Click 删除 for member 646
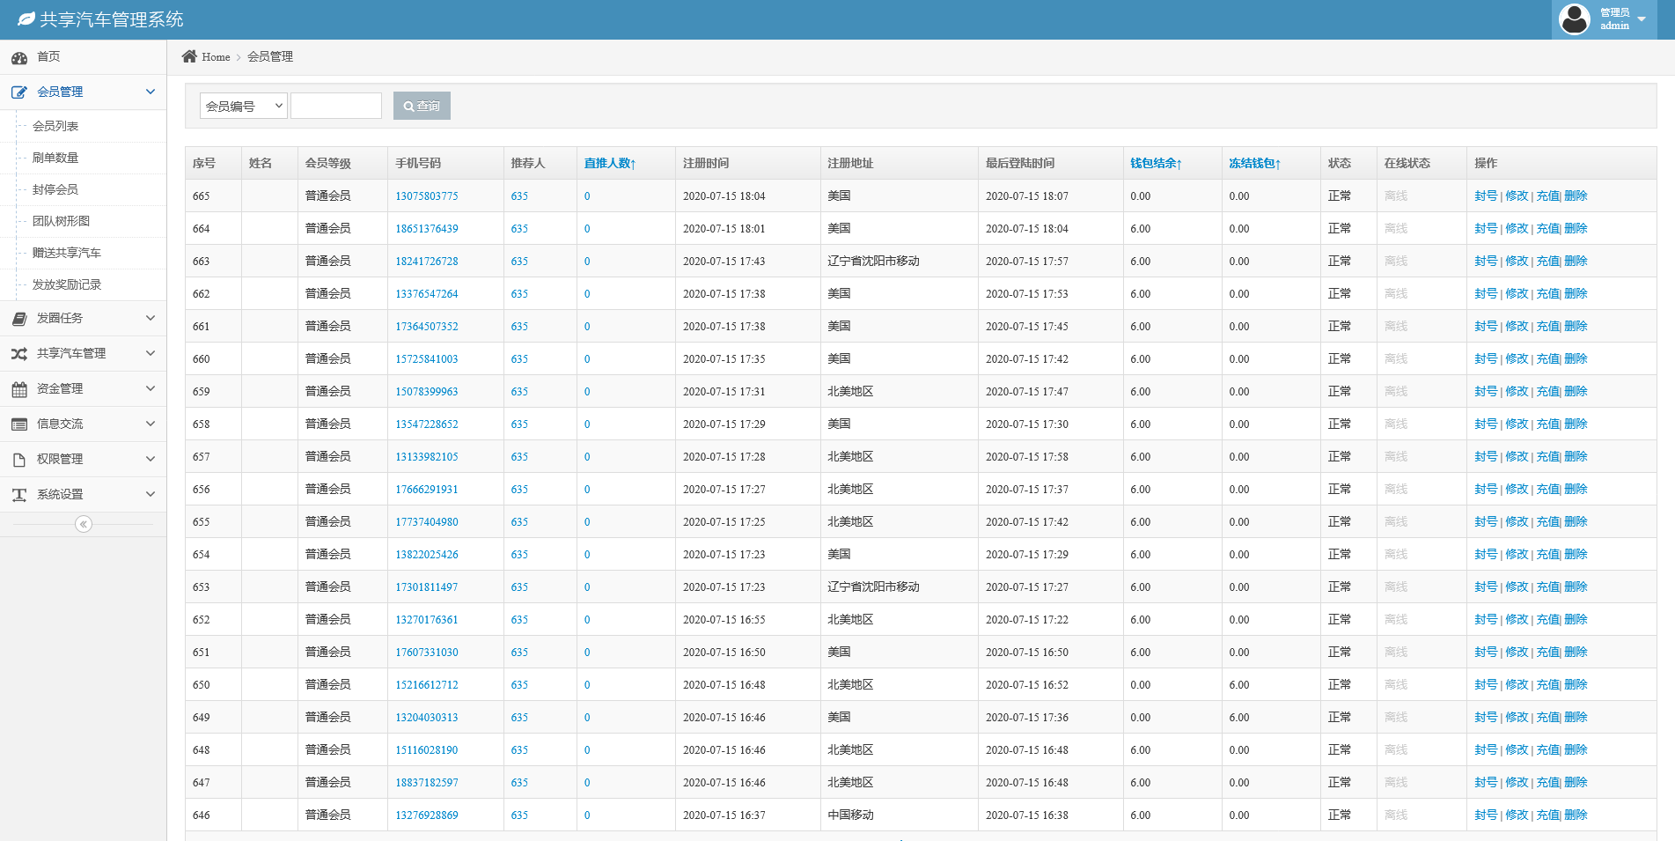Viewport: 1675px width, 841px height. pyautogui.click(x=1576, y=815)
